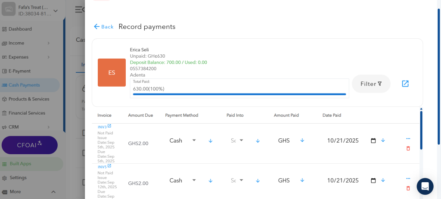Open customer details external link icon
This screenshot has height=199, width=441.
pos(405,84)
